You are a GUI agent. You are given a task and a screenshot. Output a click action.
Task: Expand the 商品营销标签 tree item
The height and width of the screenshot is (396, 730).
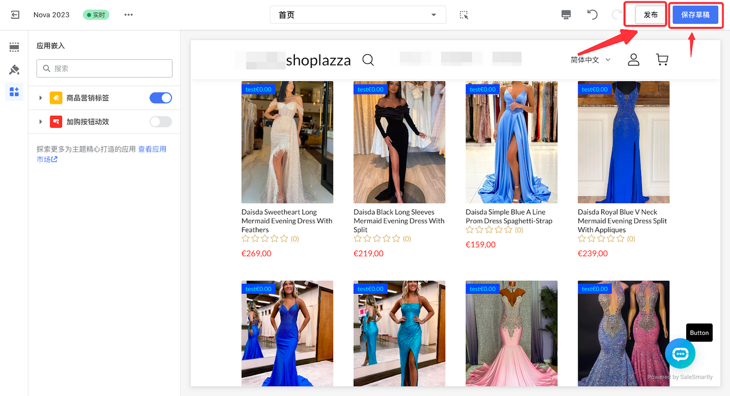[x=40, y=98]
